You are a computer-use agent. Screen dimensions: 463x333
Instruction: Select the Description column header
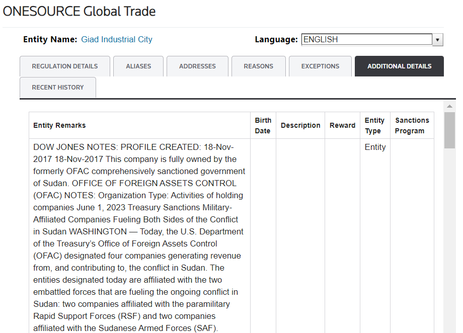tap(300, 125)
